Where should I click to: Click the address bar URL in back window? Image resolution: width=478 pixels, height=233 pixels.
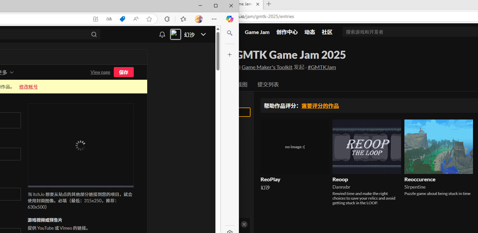(266, 16)
